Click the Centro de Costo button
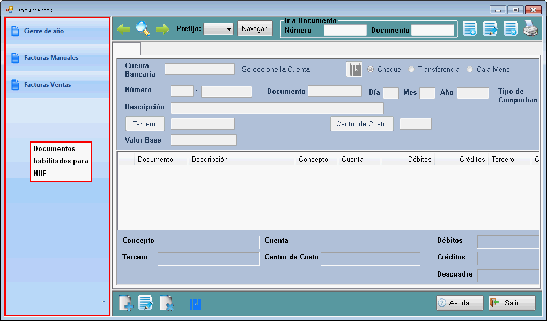Image resolution: width=547 pixels, height=321 pixels. coord(361,124)
